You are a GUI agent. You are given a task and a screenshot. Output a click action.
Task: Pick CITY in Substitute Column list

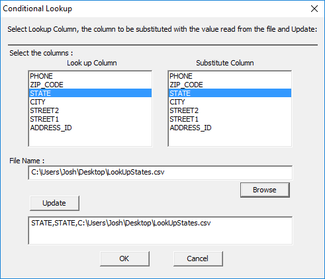[230, 102]
